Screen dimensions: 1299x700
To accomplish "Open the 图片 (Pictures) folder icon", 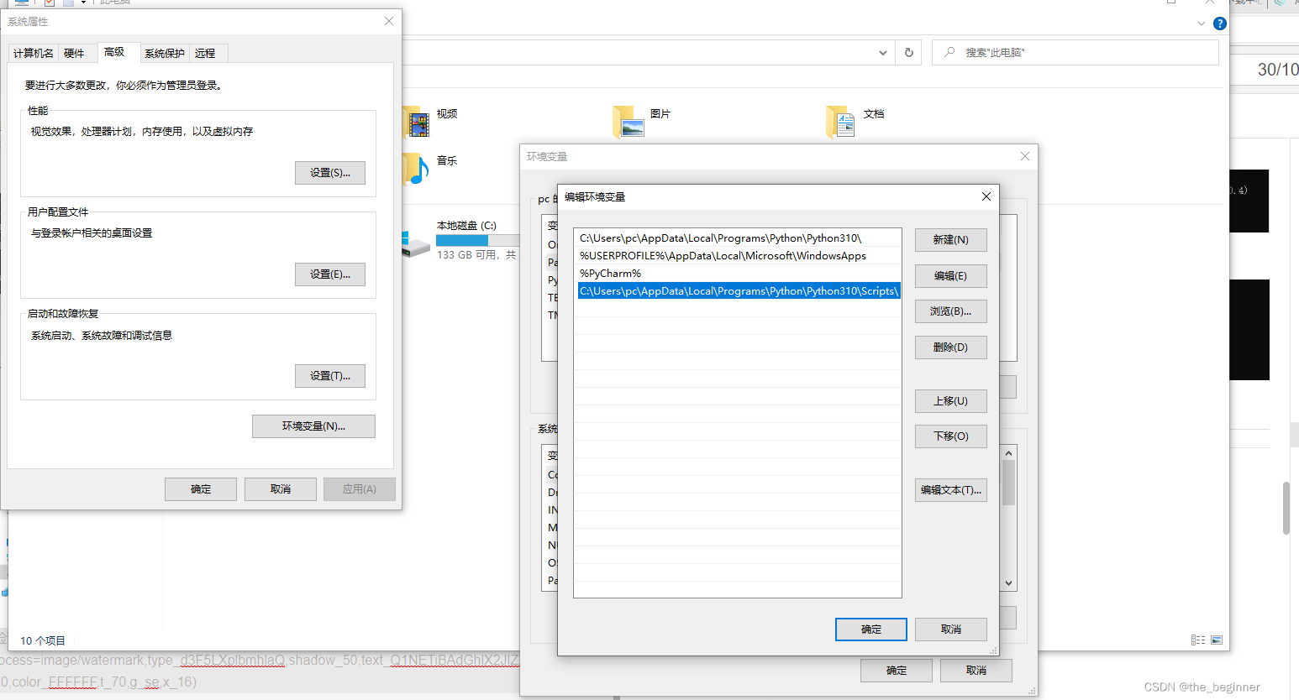I will [629, 123].
